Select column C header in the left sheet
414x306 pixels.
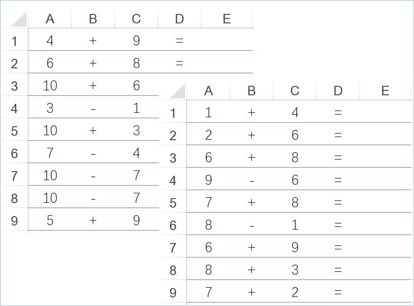coord(136,19)
